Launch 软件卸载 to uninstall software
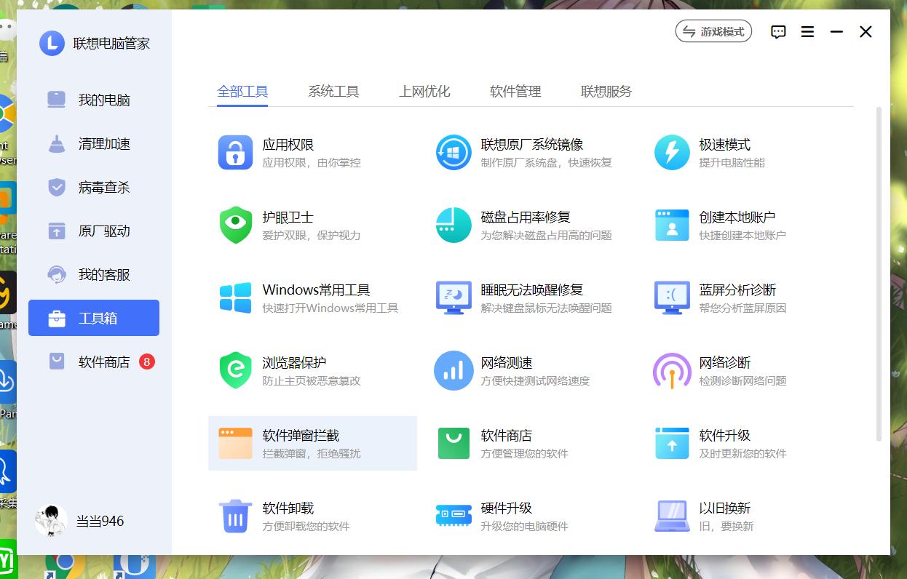Viewport: 907px width, 579px height. coord(288,516)
